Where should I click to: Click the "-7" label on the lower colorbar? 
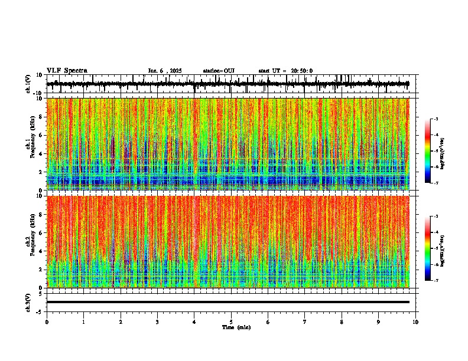[x=435, y=280]
